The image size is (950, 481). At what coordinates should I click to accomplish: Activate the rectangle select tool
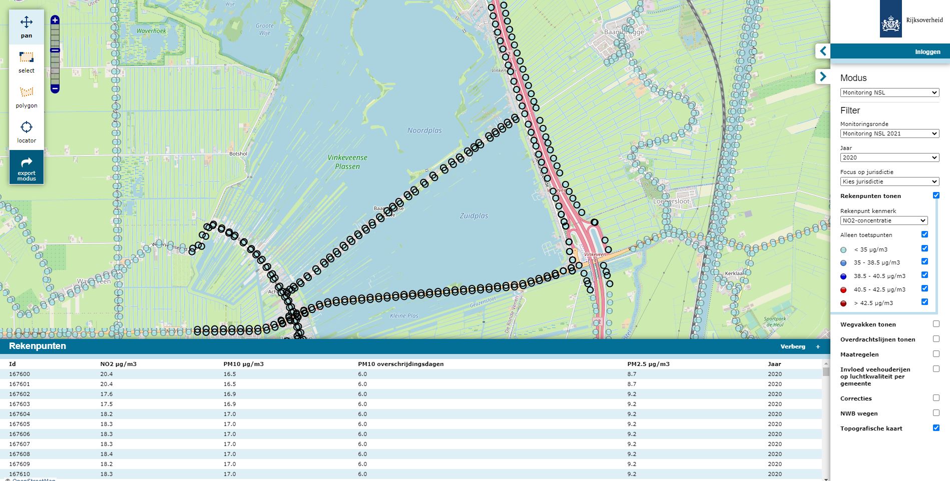tap(27, 62)
